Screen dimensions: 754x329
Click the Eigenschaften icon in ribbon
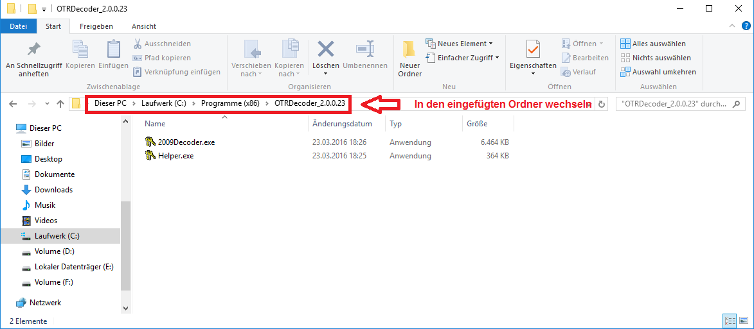(x=532, y=51)
